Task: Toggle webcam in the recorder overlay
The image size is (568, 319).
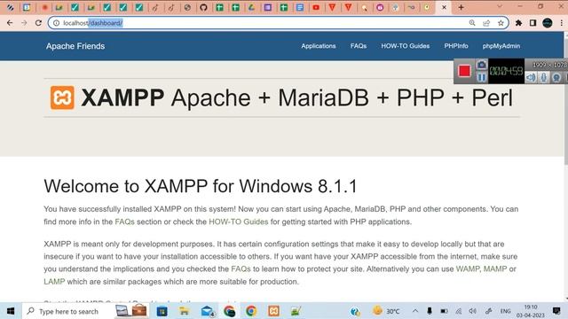Action: tap(556, 77)
